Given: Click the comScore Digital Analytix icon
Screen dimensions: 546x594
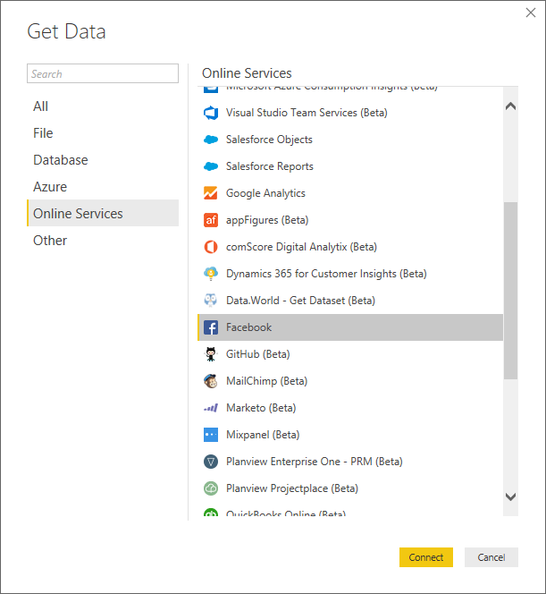Looking at the screenshot, I should coord(211,247).
